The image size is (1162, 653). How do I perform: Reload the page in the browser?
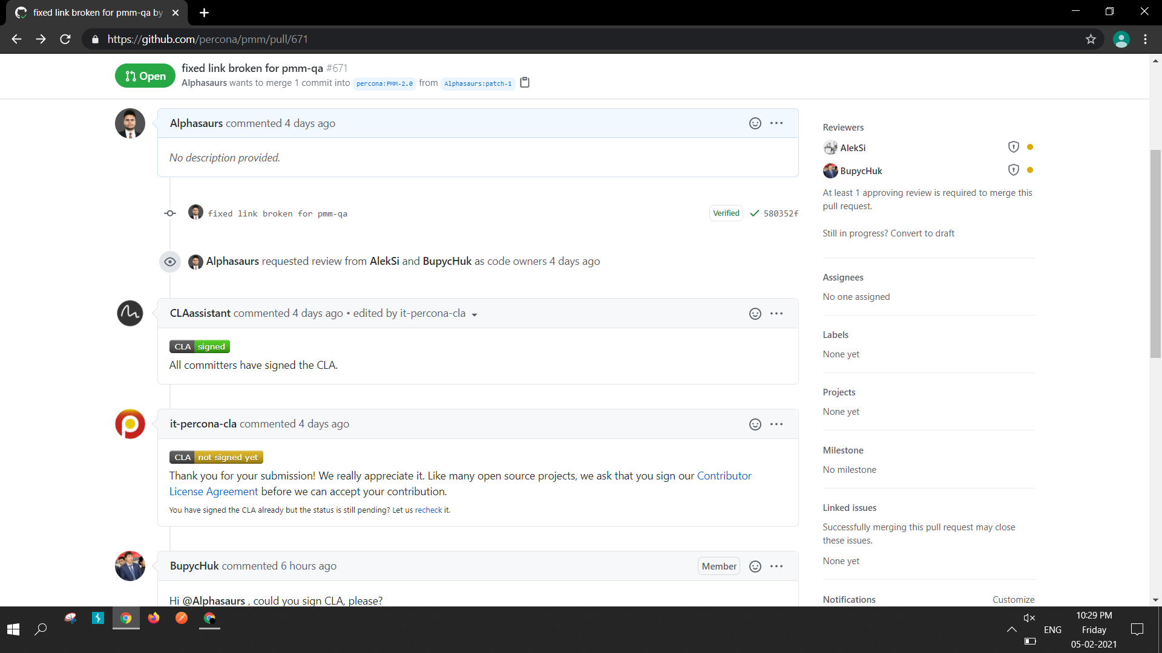[x=65, y=39]
